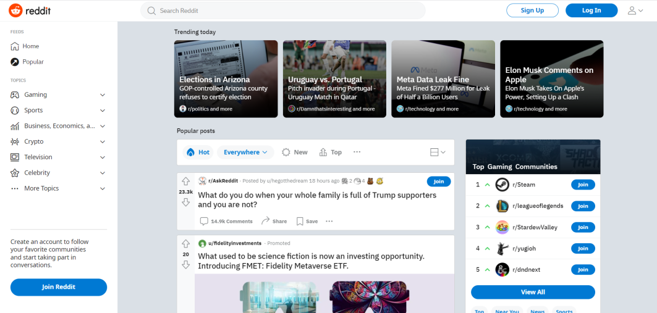Viewport: 657px width, 313px height.
Task: Sort popular posts by Top
Action: 331,152
